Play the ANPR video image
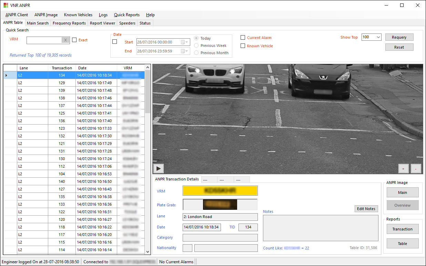The height and width of the screenshot is (266, 426). [159, 169]
